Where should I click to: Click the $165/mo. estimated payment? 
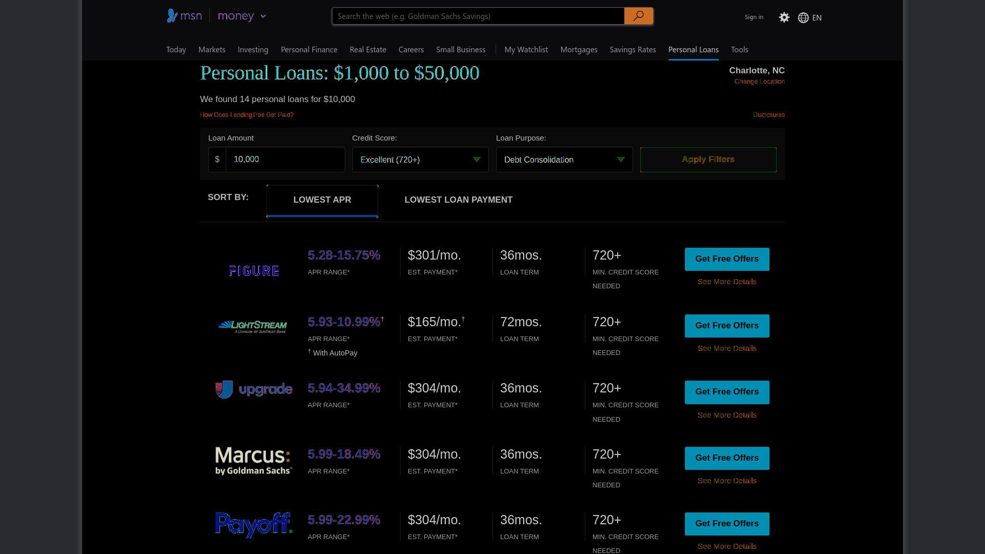(435, 322)
